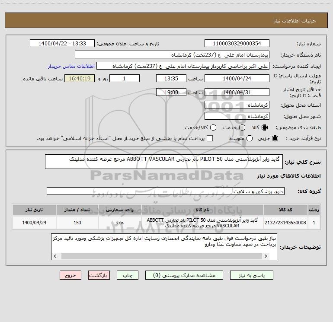Tick the اسناد خزانه اسلامی payment checkbox
The height and width of the screenshot is (322, 333).
click(x=210, y=138)
